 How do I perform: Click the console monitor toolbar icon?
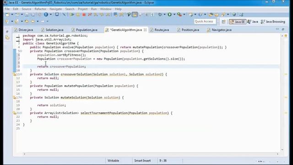(x=57, y=14)
